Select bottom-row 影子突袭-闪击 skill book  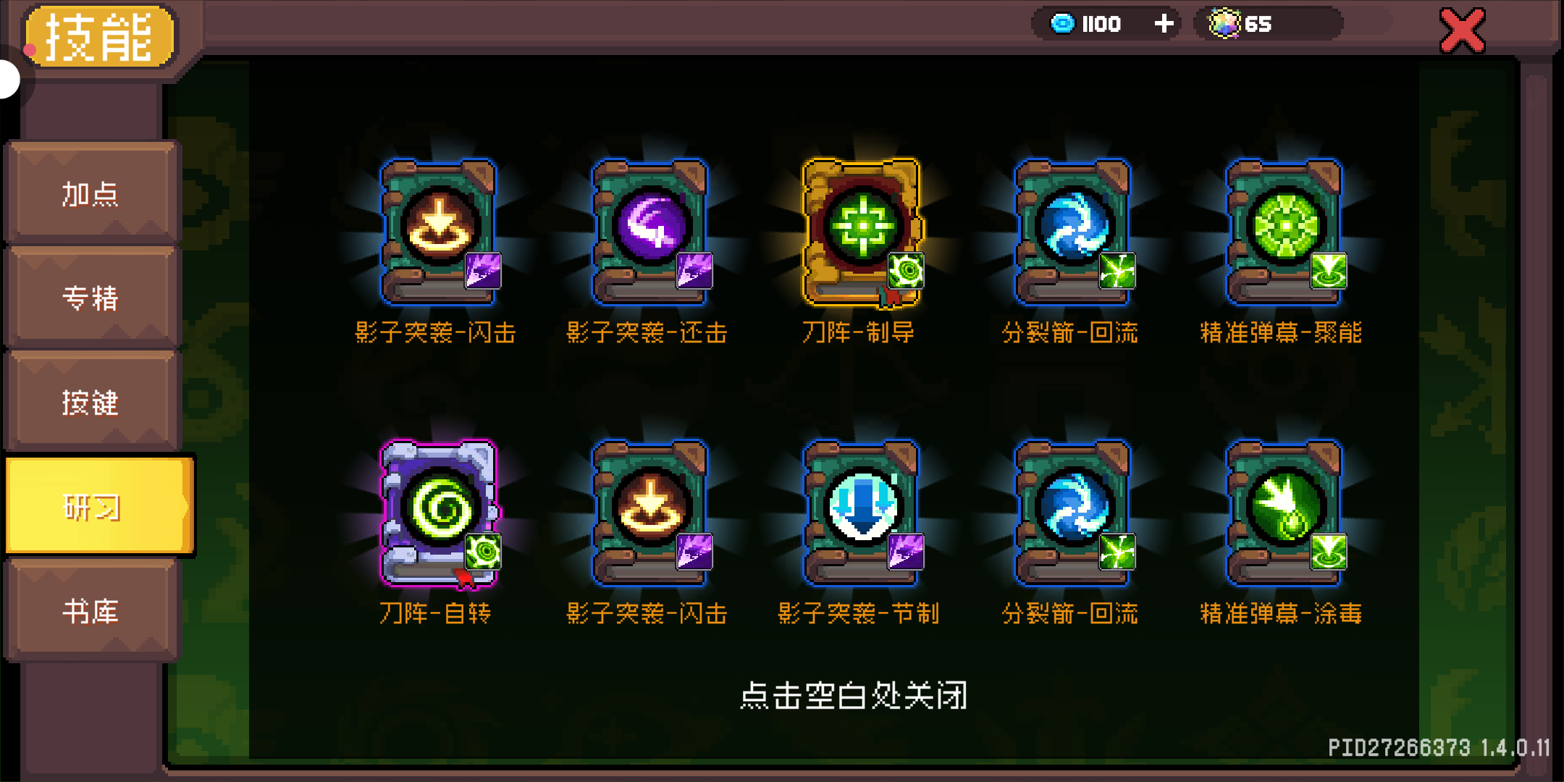click(650, 513)
